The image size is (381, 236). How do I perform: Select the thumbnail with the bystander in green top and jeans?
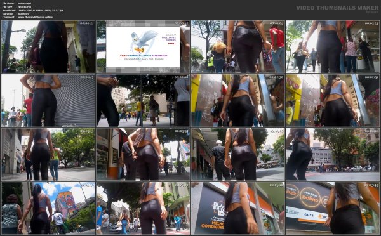(48, 154)
